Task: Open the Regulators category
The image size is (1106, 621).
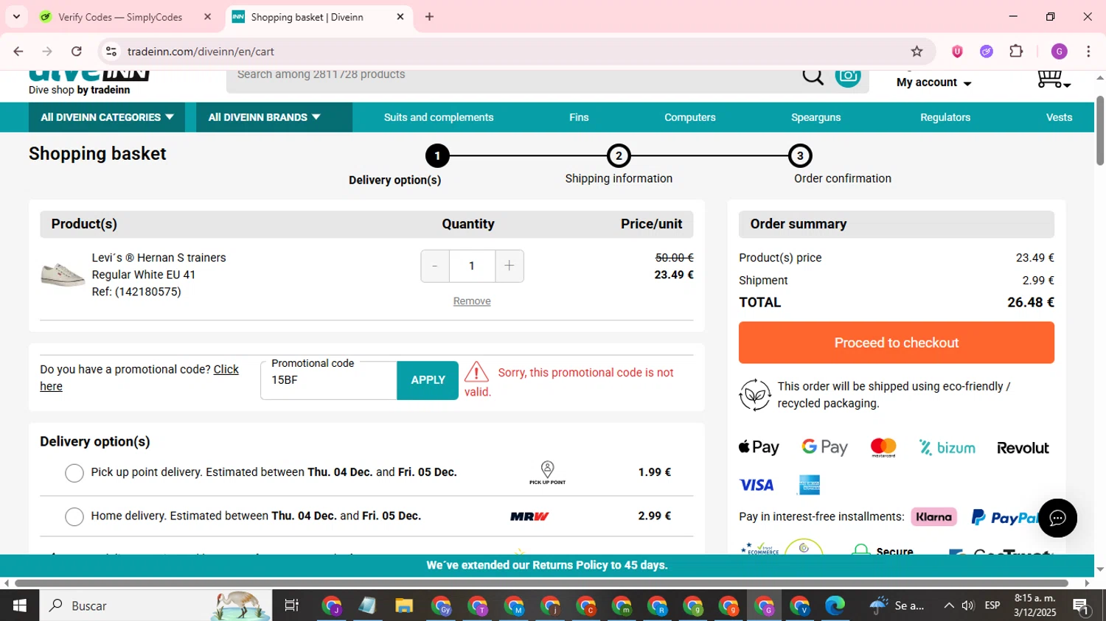Action: click(945, 117)
